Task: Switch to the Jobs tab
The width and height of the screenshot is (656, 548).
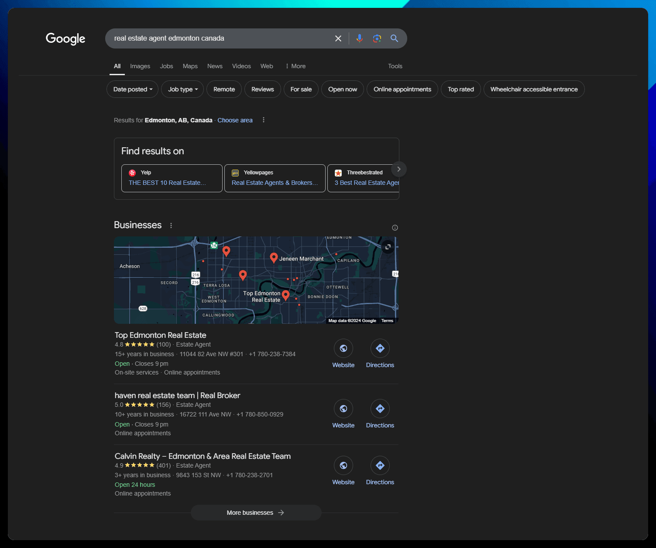Action: coord(166,66)
